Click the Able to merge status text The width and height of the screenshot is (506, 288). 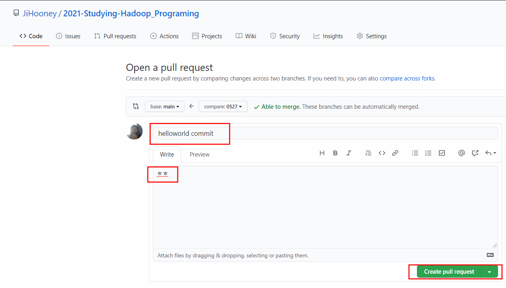click(281, 107)
